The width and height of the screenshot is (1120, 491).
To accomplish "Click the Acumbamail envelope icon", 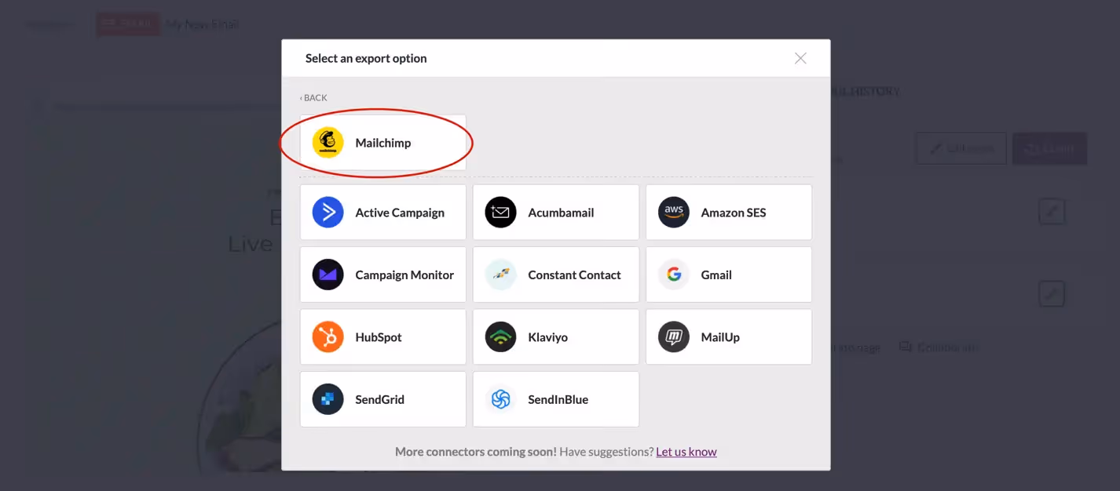I will (x=500, y=213).
